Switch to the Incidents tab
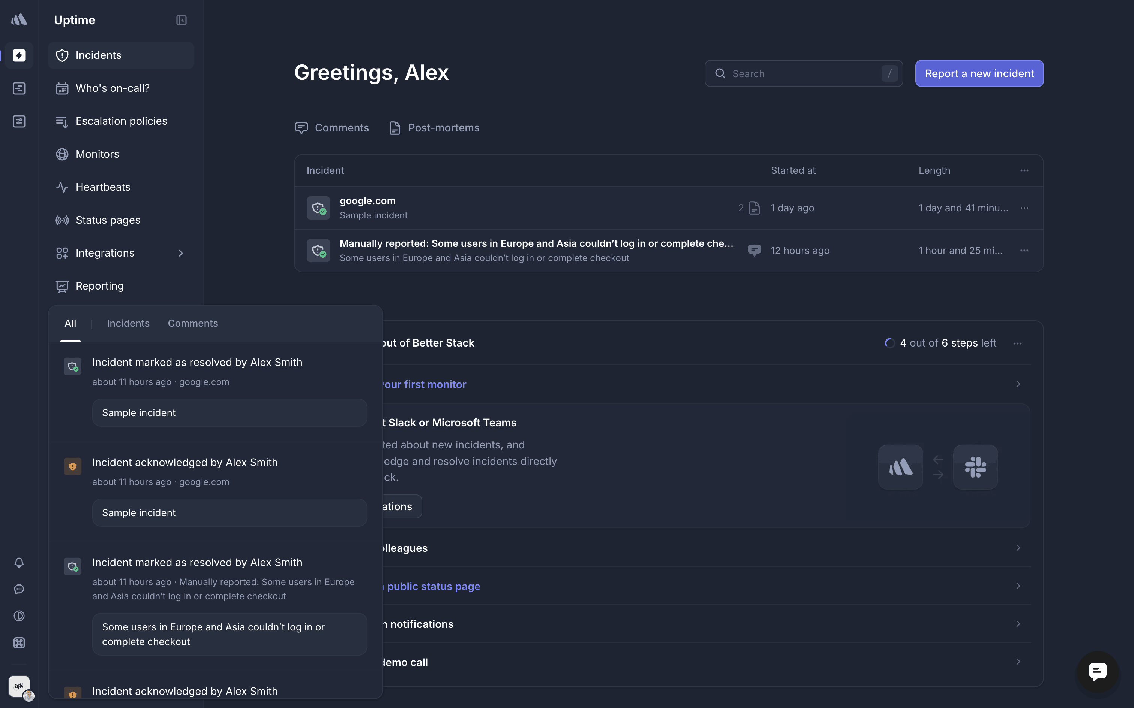The image size is (1134, 708). pos(128,323)
